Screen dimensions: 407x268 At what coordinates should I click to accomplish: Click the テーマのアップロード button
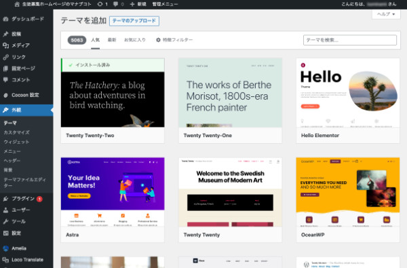pyautogui.click(x=134, y=21)
